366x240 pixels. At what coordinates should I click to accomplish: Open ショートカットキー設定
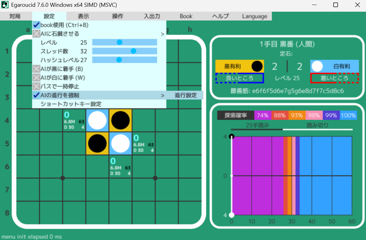point(71,104)
